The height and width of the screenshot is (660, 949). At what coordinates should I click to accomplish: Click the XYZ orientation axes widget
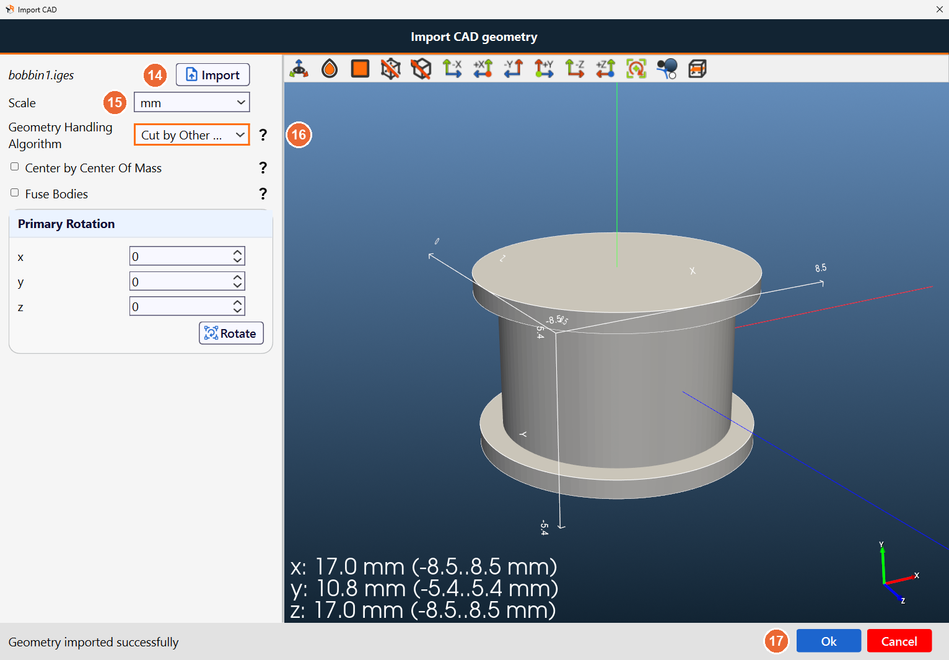pos(899,573)
